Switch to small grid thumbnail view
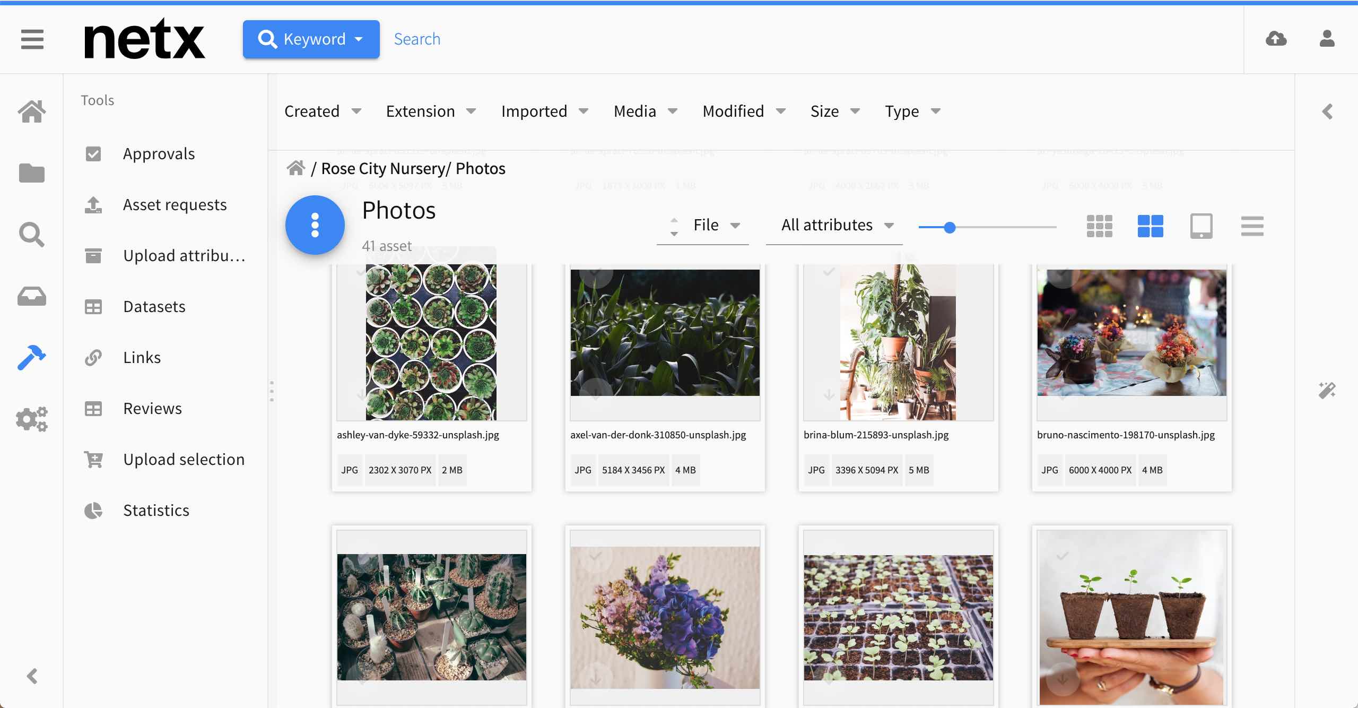1358x708 pixels. click(1099, 226)
